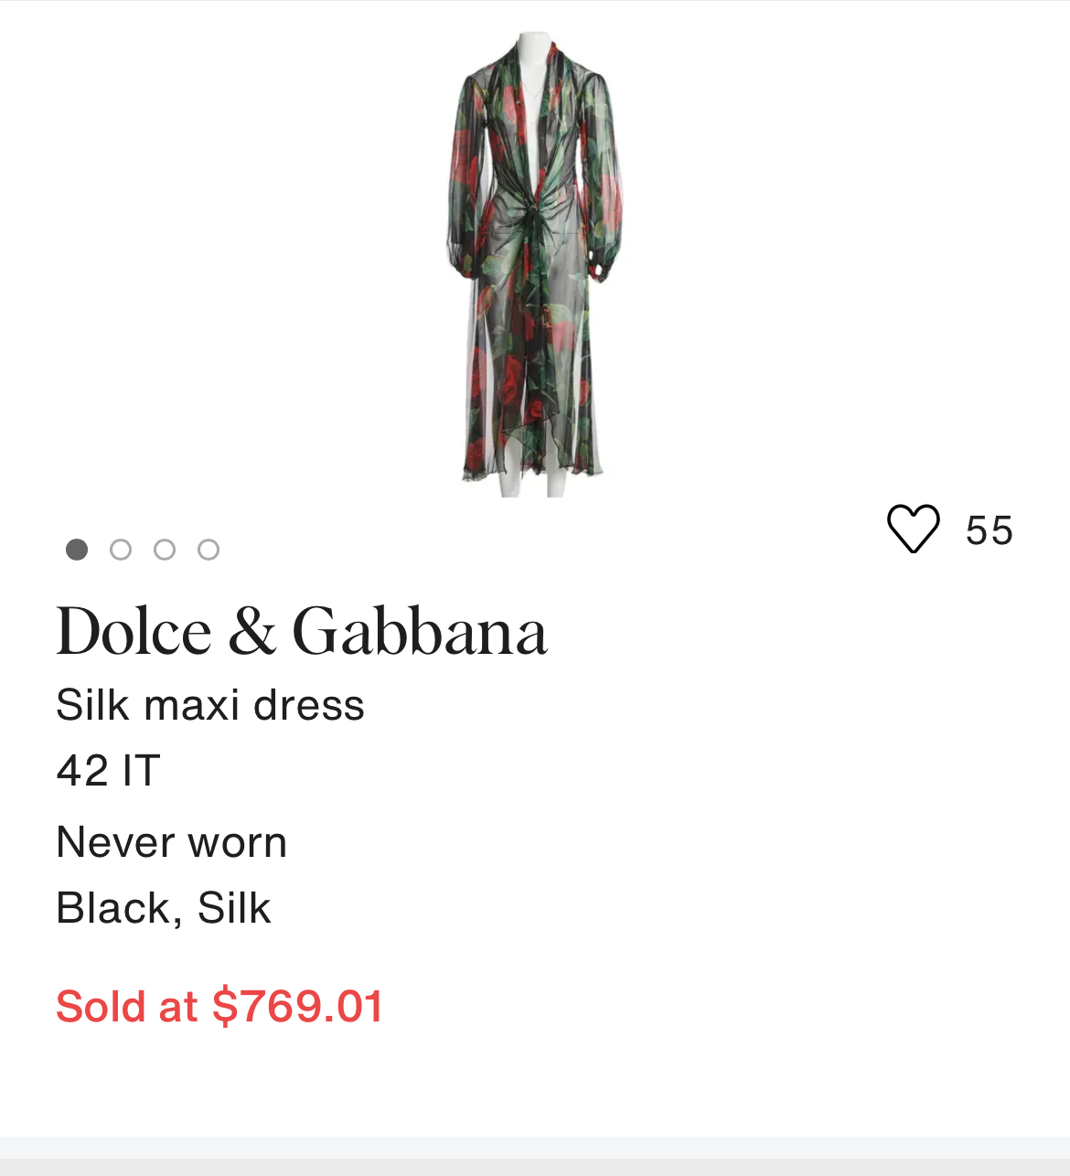This screenshot has width=1070, height=1176.
Task: Show the third image via dot
Action: tap(165, 550)
